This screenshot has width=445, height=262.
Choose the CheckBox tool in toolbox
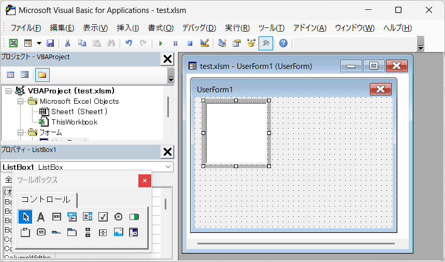(x=103, y=217)
